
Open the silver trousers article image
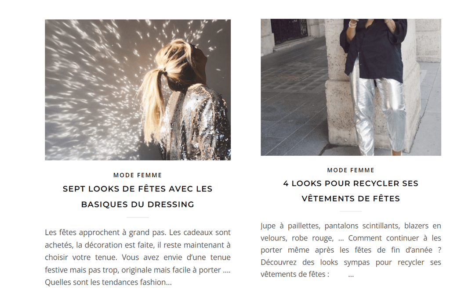coord(351,87)
